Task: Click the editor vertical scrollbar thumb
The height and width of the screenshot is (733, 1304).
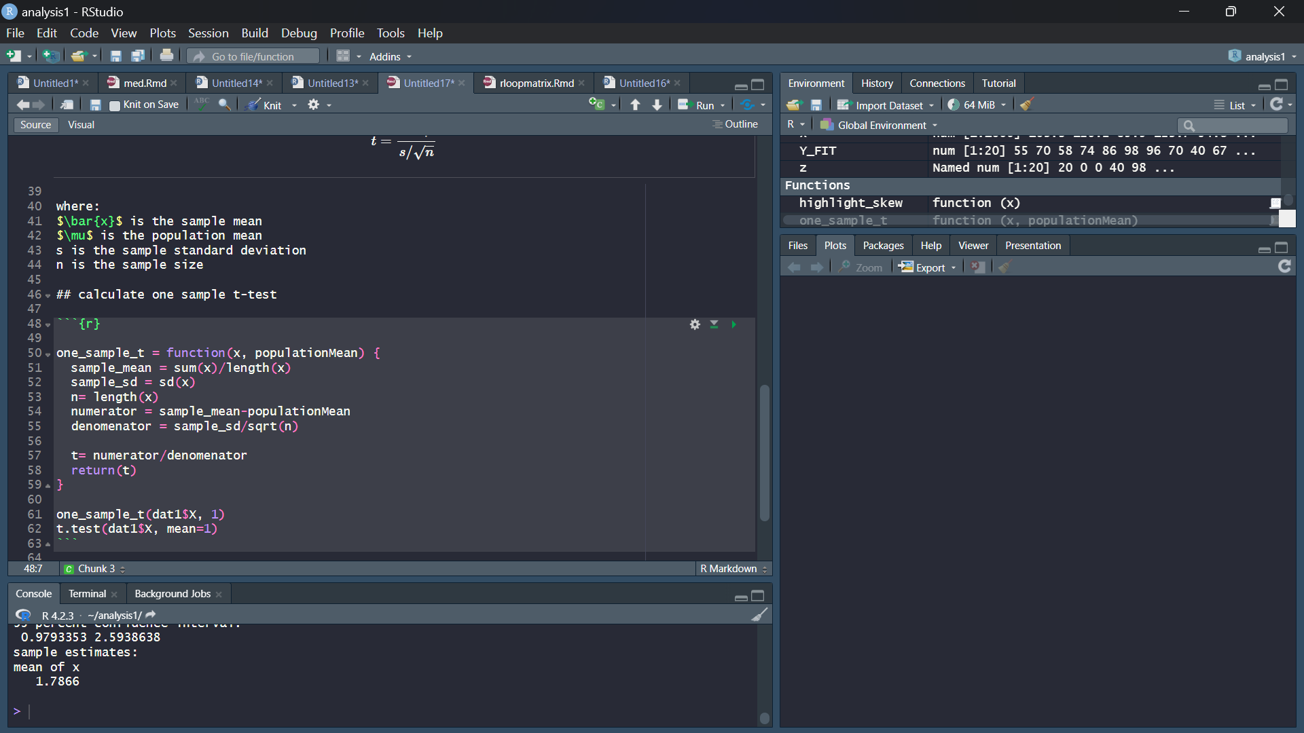Action: [x=765, y=453]
